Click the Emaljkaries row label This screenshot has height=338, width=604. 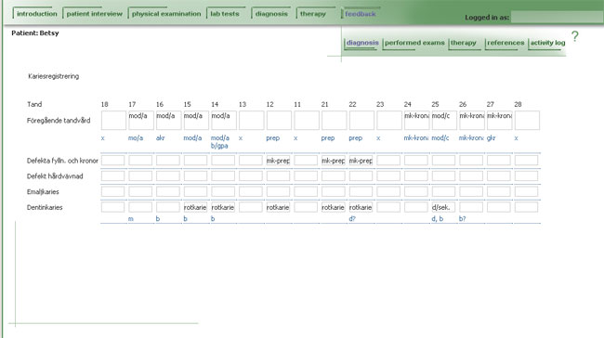(43, 191)
